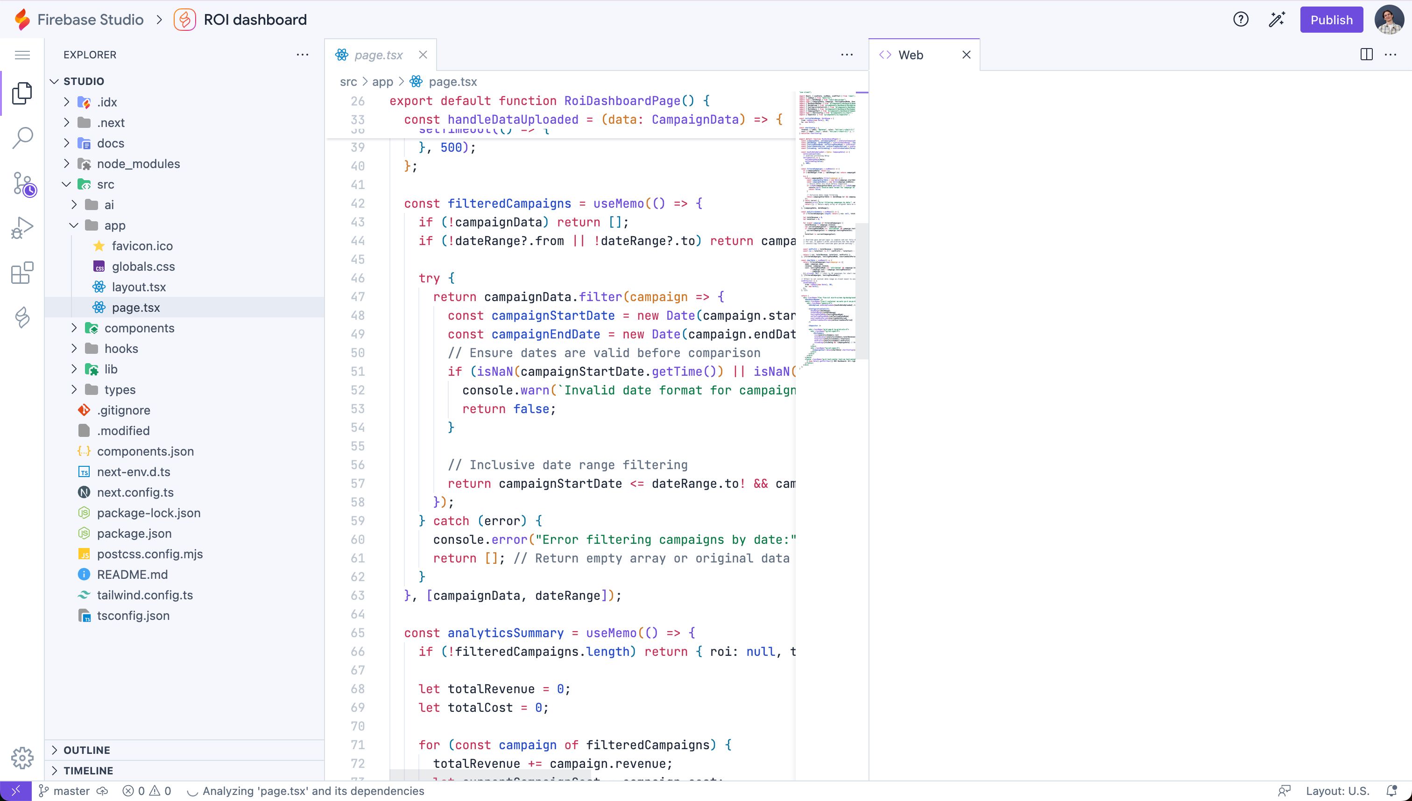Expand the OUTLINE section

click(x=184, y=751)
